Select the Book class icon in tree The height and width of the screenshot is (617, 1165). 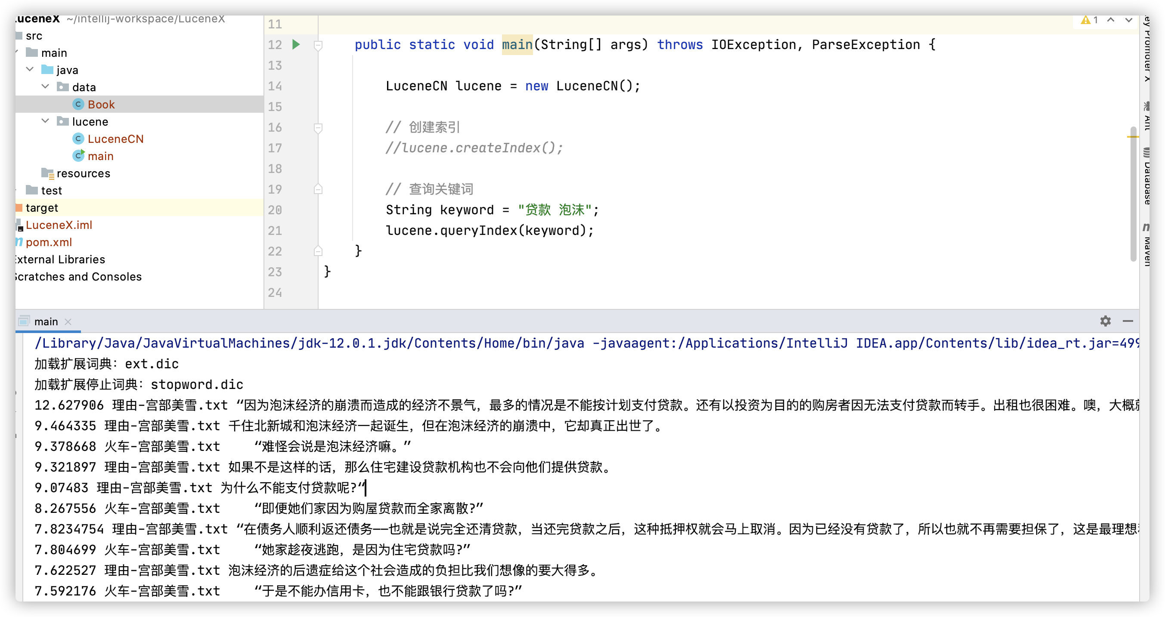pos(78,105)
